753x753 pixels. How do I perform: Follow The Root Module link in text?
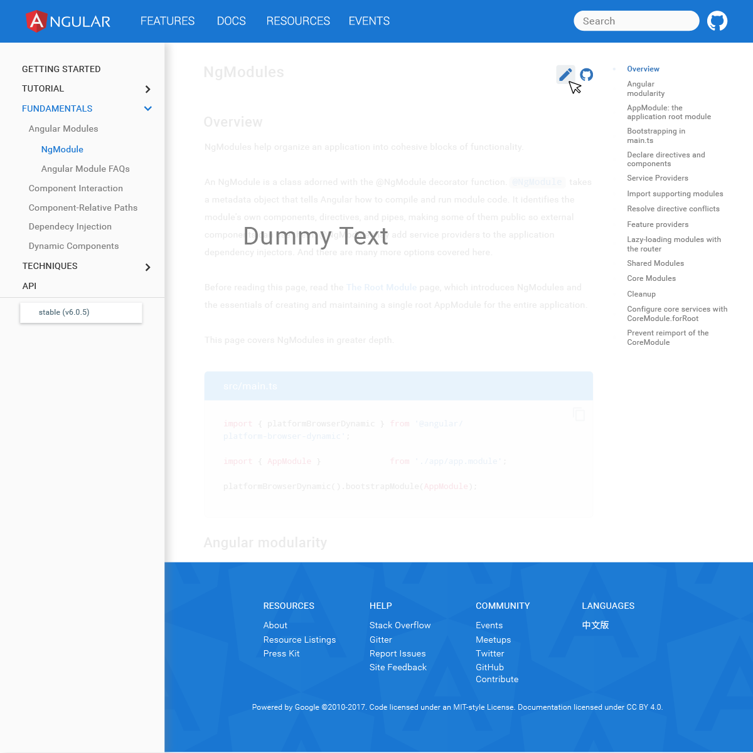pyautogui.click(x=381, y=287)
